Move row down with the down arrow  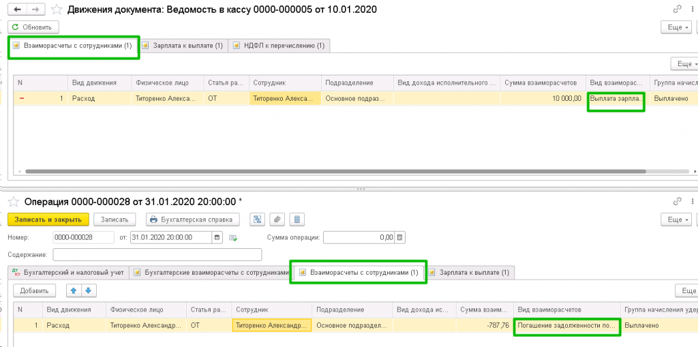tap(89, 290)
